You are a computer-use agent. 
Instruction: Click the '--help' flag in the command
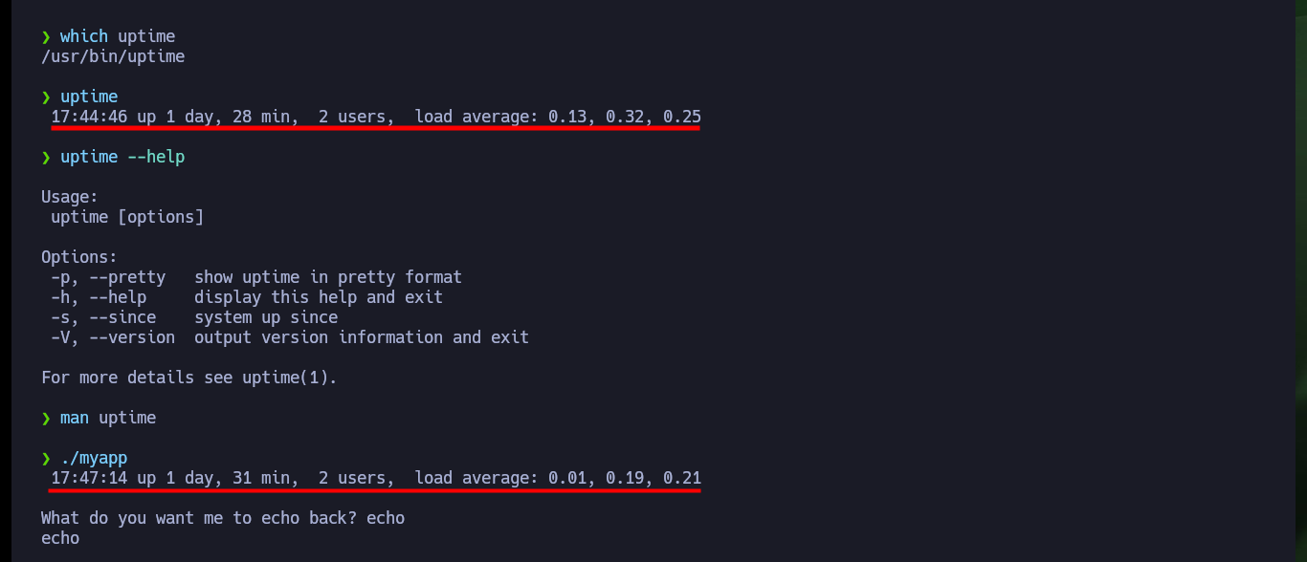pos(156,157)
